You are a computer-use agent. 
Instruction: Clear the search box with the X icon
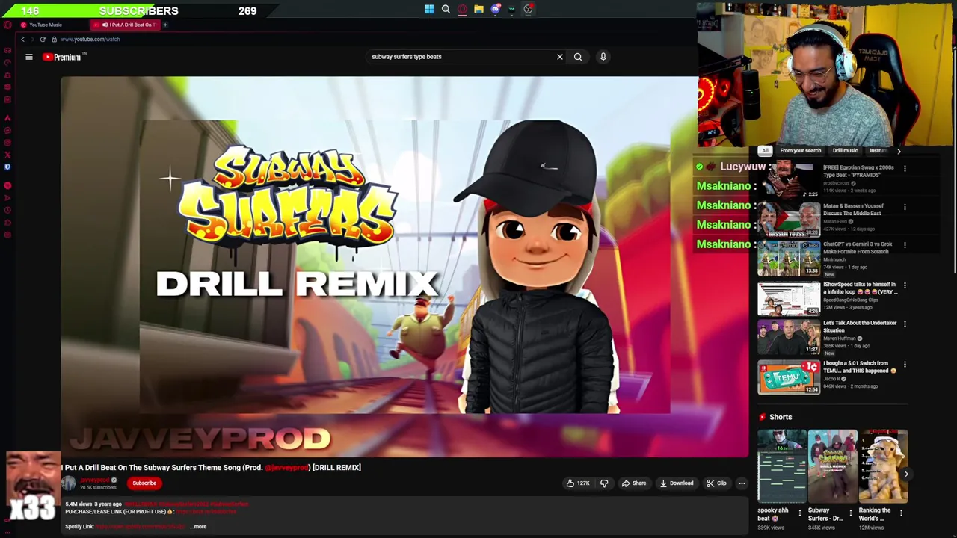click(x=559, y=57)
